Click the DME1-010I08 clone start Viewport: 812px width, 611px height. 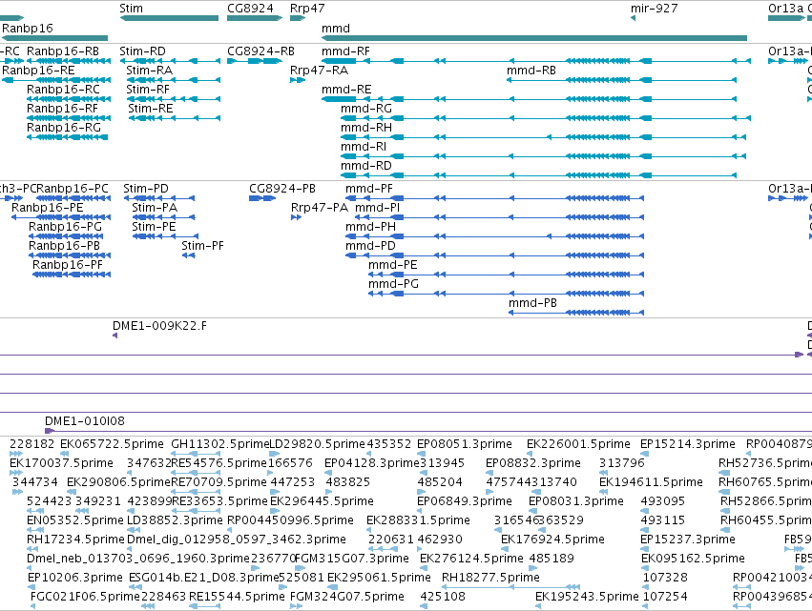(x=50, y=431)
